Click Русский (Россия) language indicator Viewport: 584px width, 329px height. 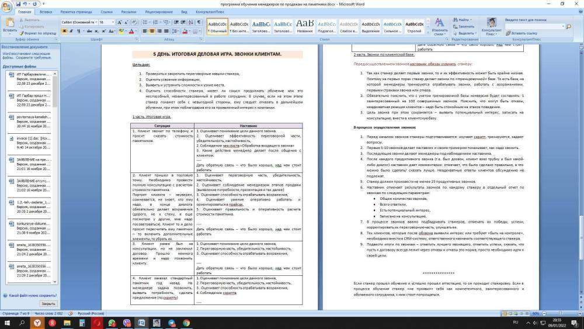point(91,313)
